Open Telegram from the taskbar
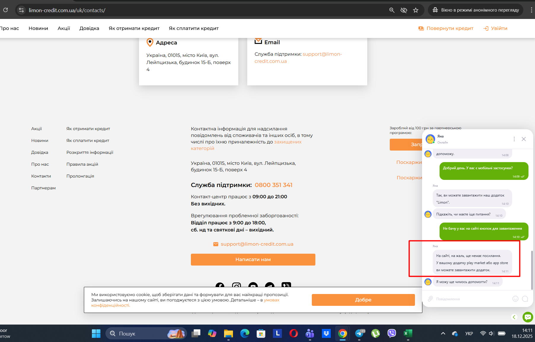This screenshot has height=342, width=535. pyautogui.click(x=360, y=334)
